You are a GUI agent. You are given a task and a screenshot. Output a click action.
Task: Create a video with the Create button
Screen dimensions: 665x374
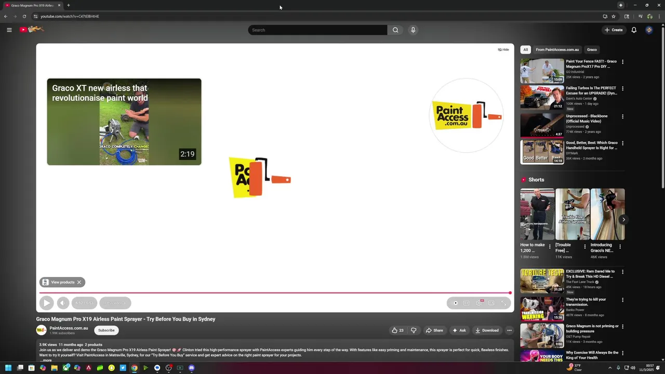tap(614, 30)
